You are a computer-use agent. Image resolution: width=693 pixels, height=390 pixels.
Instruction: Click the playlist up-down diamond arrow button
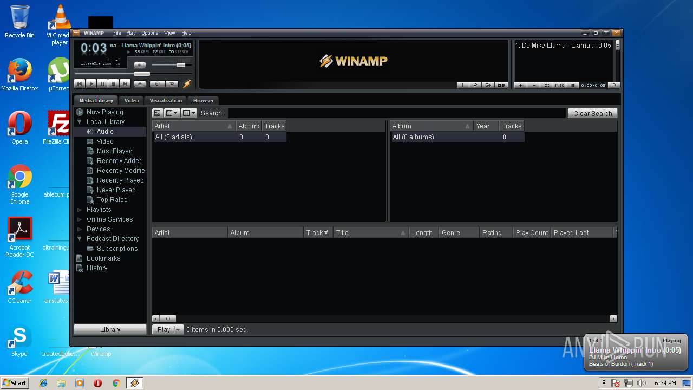coord(614,85)
